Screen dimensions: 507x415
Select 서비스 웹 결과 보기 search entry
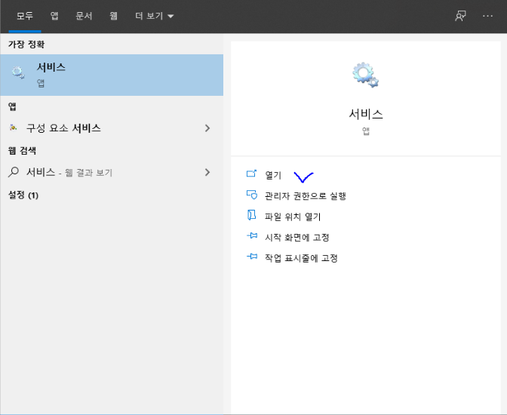[x=112, y=172]
